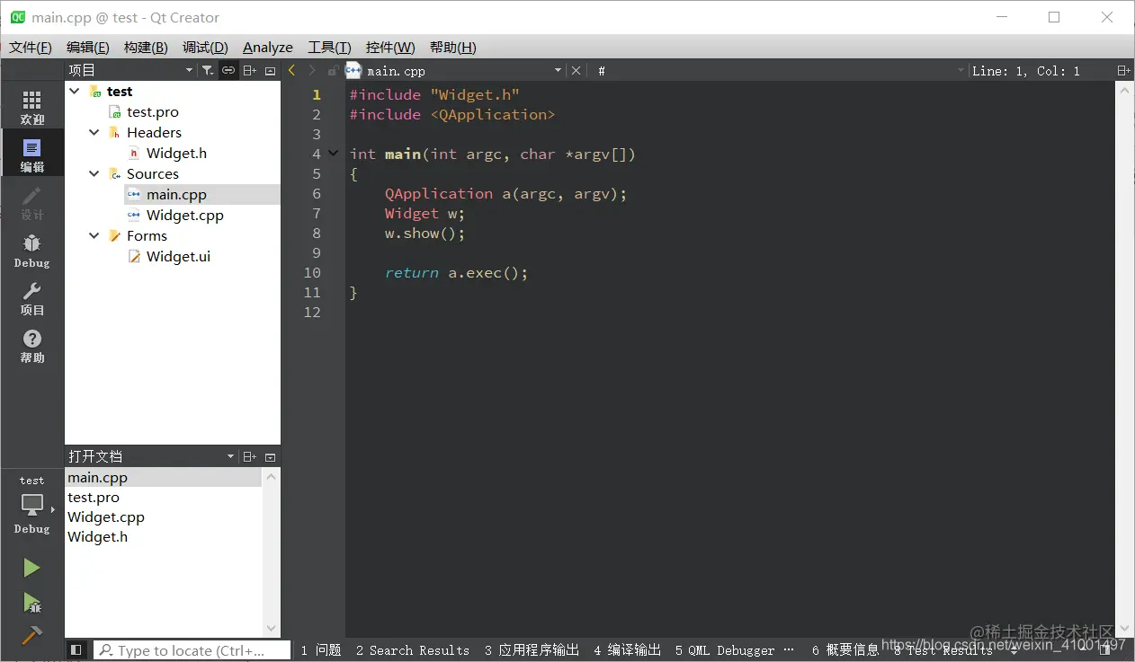Select Widget.ui in the Forms folder
Screen dimensions: 1135x662
(x=178, y=257)
